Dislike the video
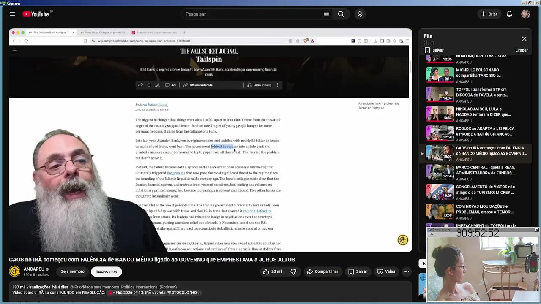The width and height of the screenshot is (541, 304). click(x=293, y=271)
